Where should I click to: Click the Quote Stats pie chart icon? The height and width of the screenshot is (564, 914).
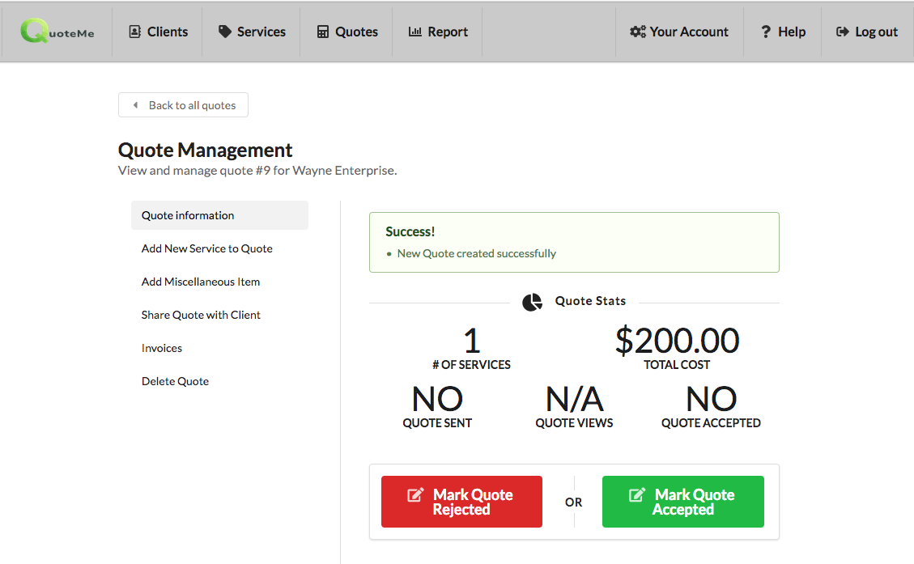click(x=532, y=302)
